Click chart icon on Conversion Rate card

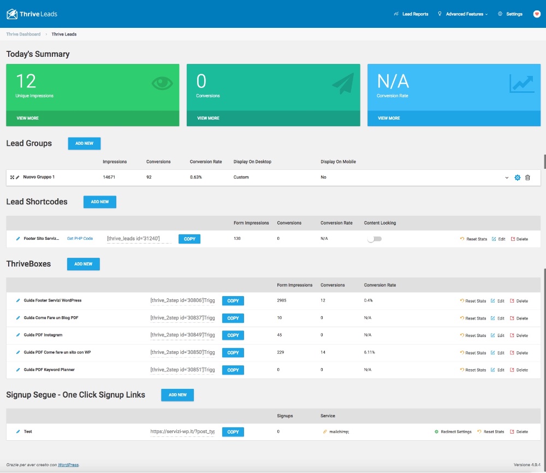point(521,84)
